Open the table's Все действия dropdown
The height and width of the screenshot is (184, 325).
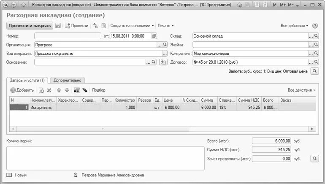click(301, 90)
